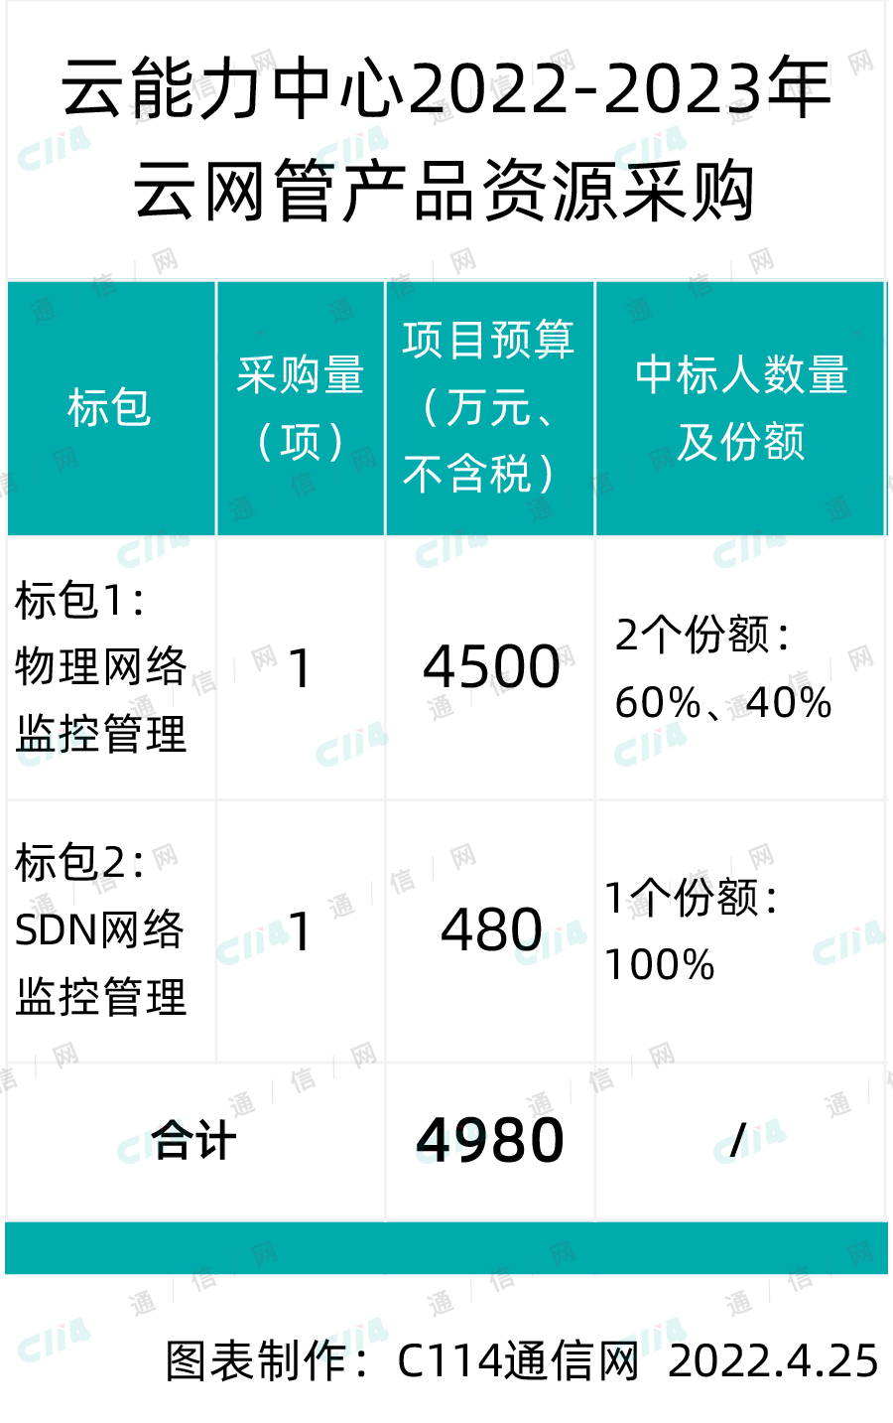
Task: Click the 合计 total label
Action: (x=194, y=1140)
